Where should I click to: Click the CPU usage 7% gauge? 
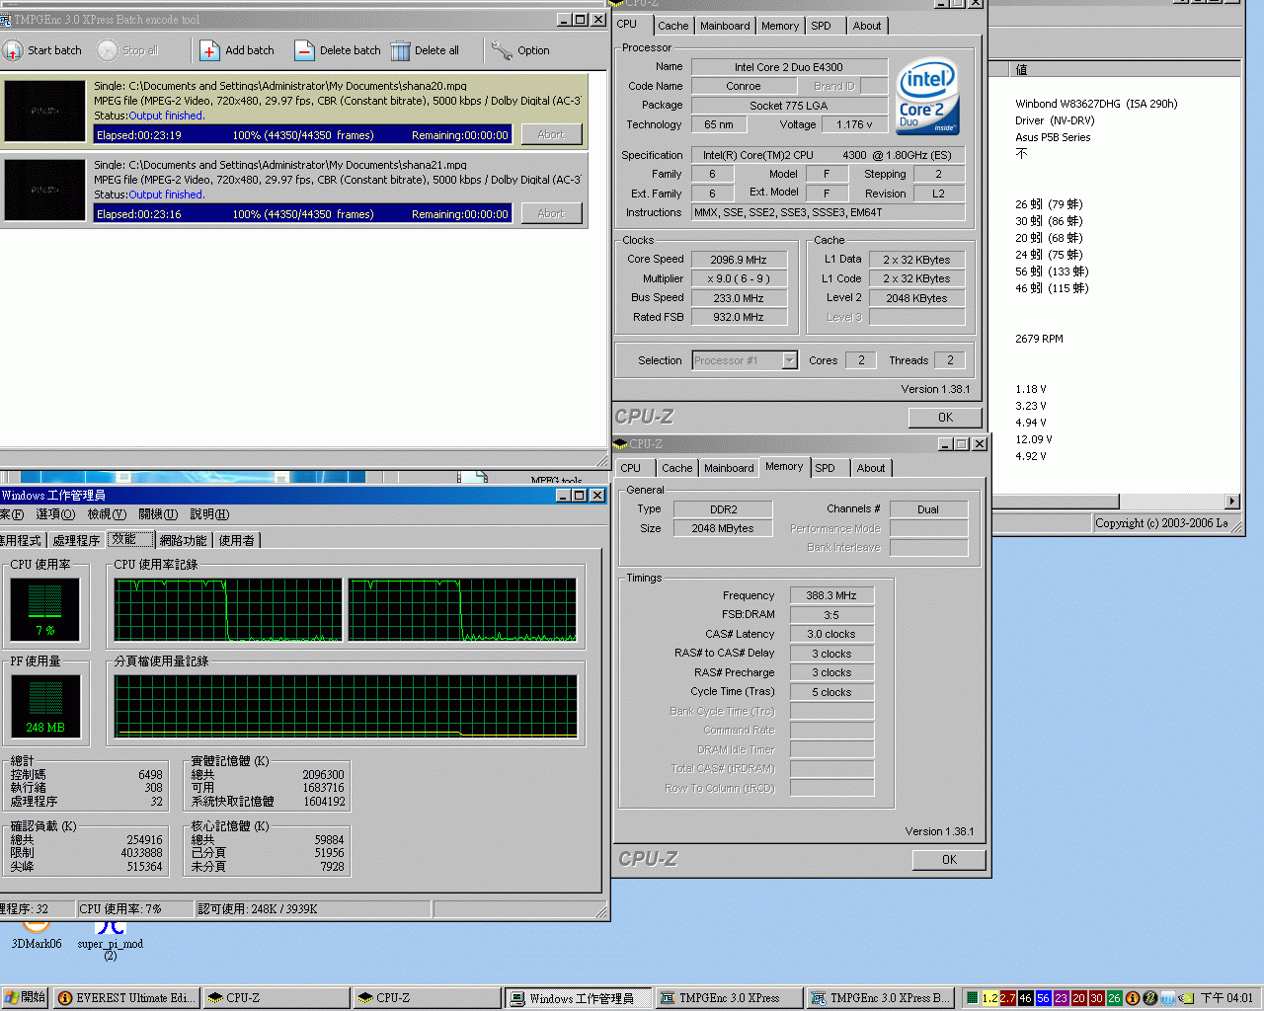[x=45, y=609]
